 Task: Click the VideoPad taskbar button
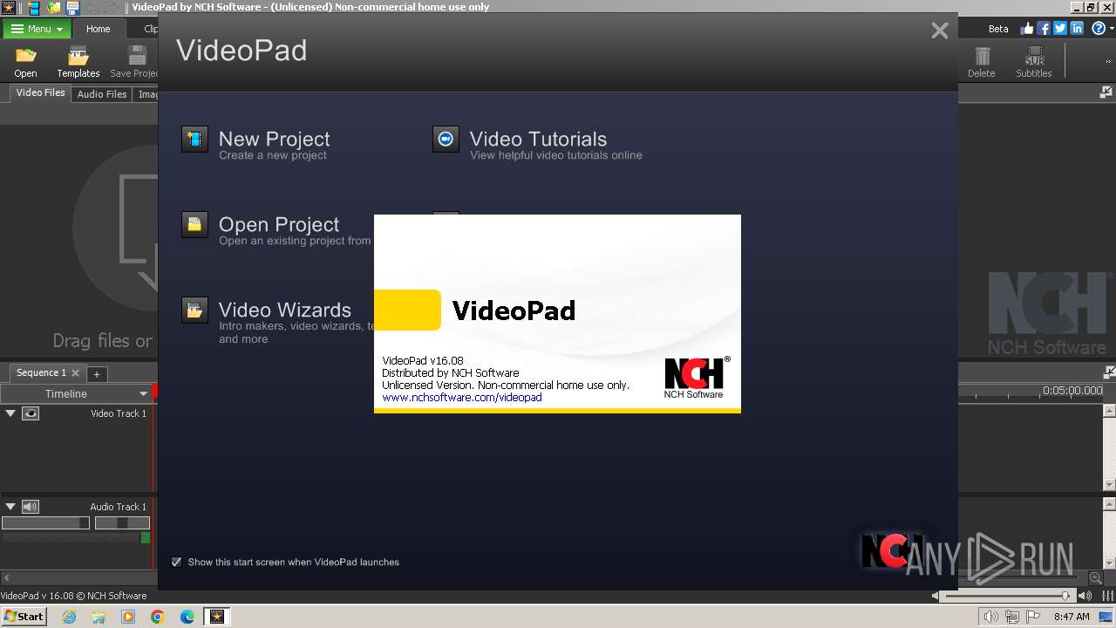coord(217,617)
